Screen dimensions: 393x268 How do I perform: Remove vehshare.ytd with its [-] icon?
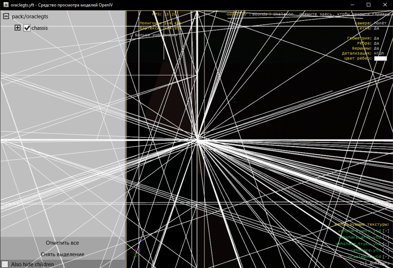point(386,250)
